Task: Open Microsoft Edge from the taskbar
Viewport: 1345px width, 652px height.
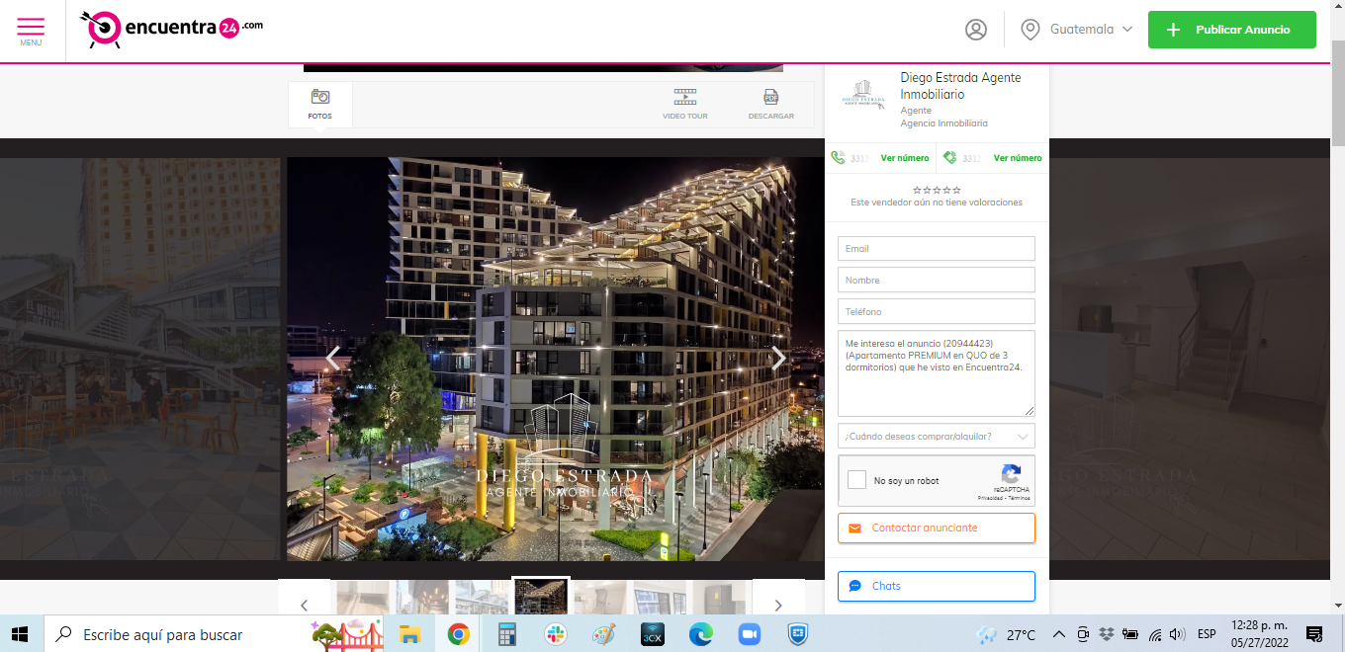Action: (x=700, y=634)
